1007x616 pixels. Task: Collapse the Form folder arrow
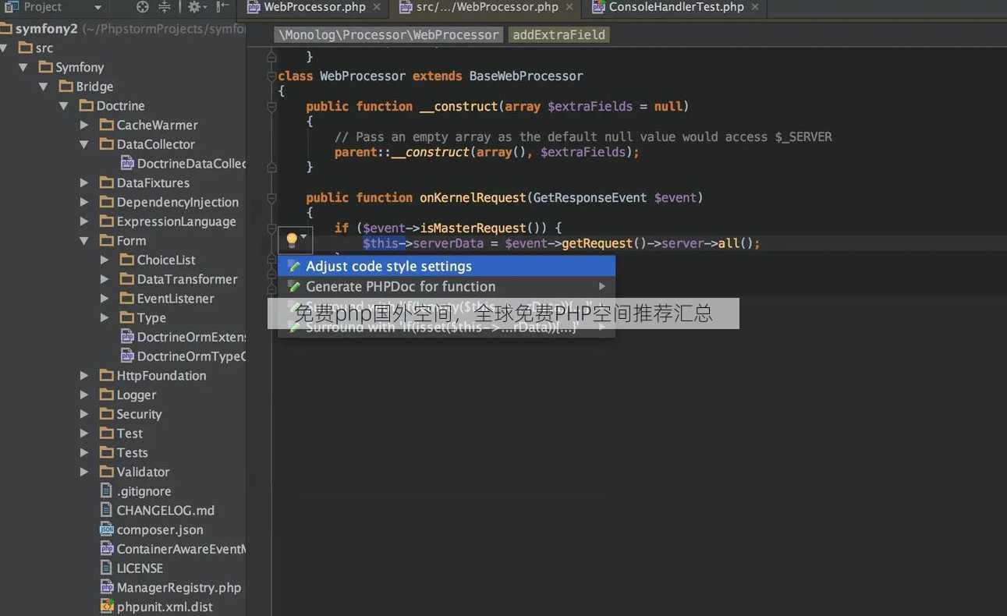[x=84, y=240]
